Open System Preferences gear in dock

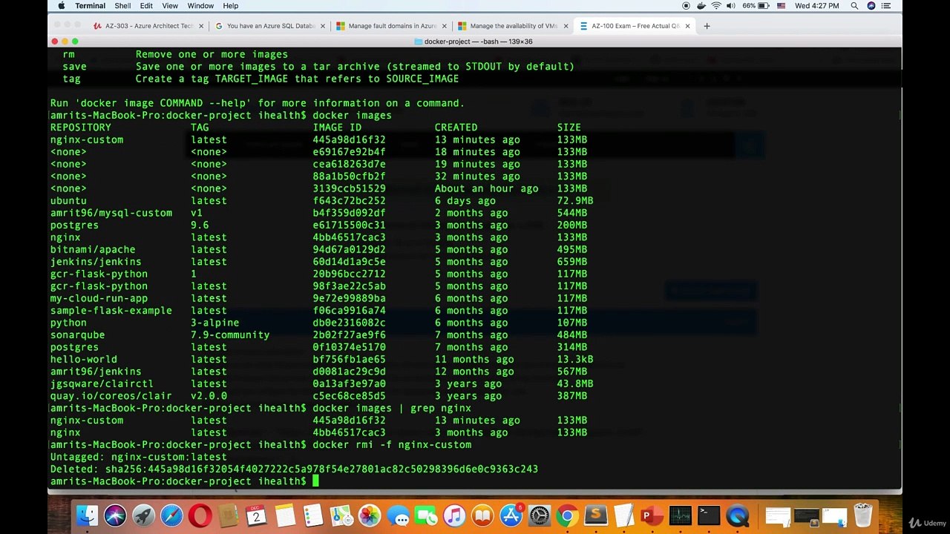point(540,515)
